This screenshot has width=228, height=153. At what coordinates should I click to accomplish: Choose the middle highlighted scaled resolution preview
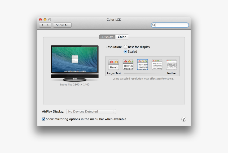point(142,64)
